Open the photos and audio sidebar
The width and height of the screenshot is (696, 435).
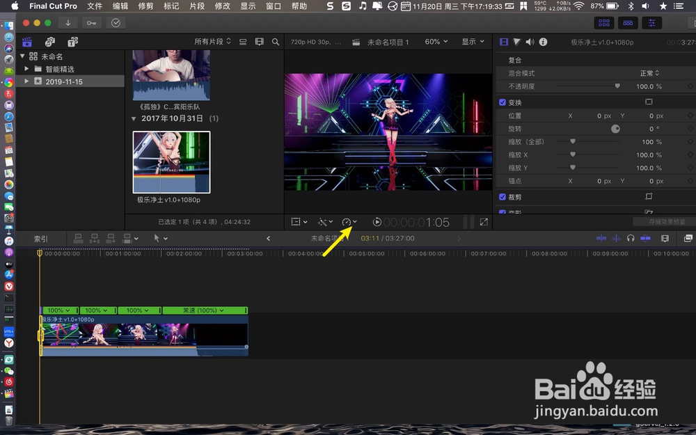pos(50,42)
